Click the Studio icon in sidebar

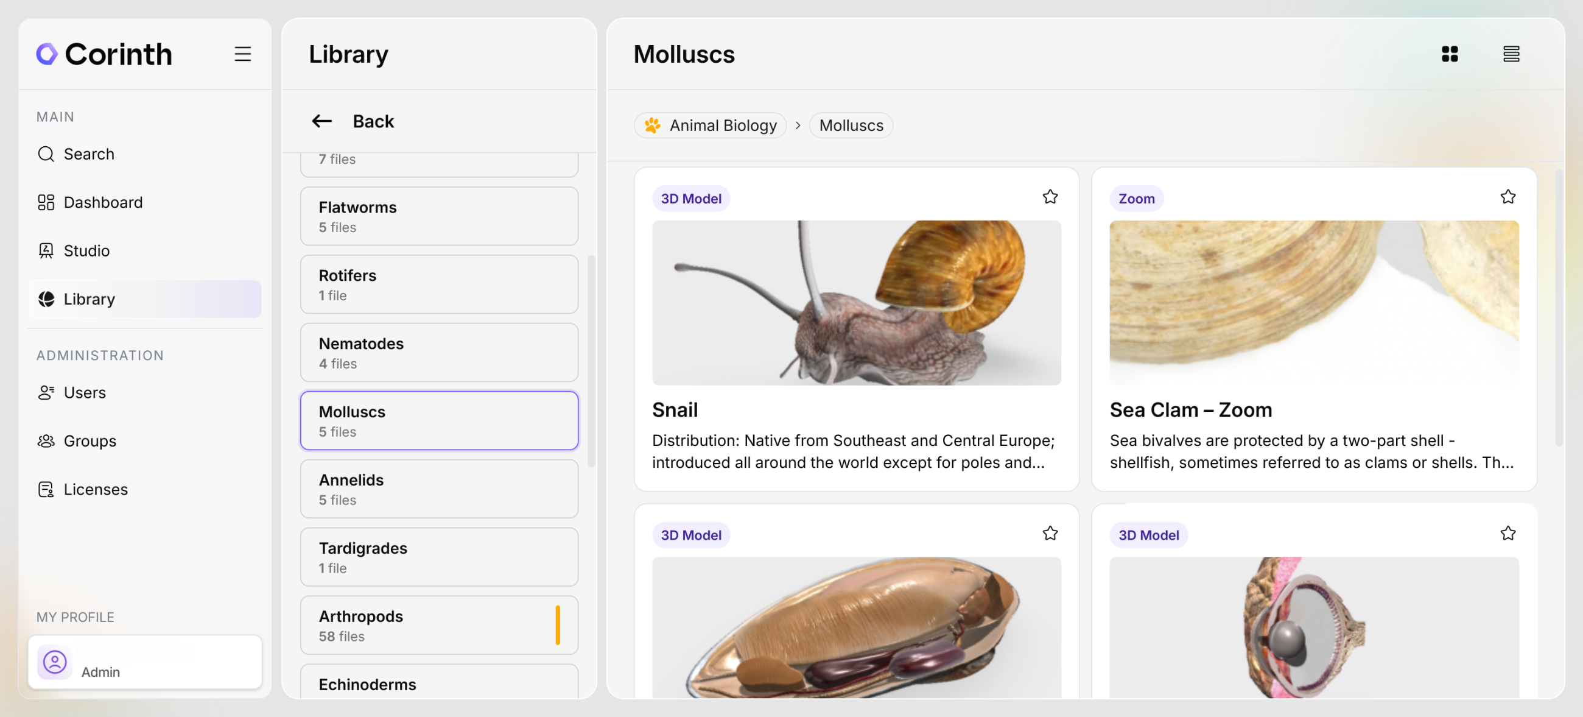pyautogui.click(x=46, y=251)
